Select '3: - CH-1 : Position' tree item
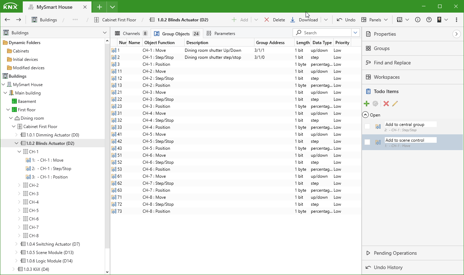464x275 pixels. [50, 177]
